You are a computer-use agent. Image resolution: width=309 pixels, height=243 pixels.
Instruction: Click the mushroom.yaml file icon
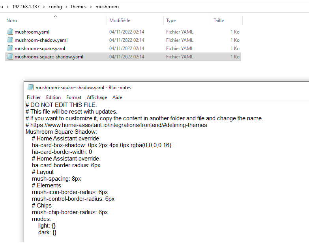click(10, 32)
